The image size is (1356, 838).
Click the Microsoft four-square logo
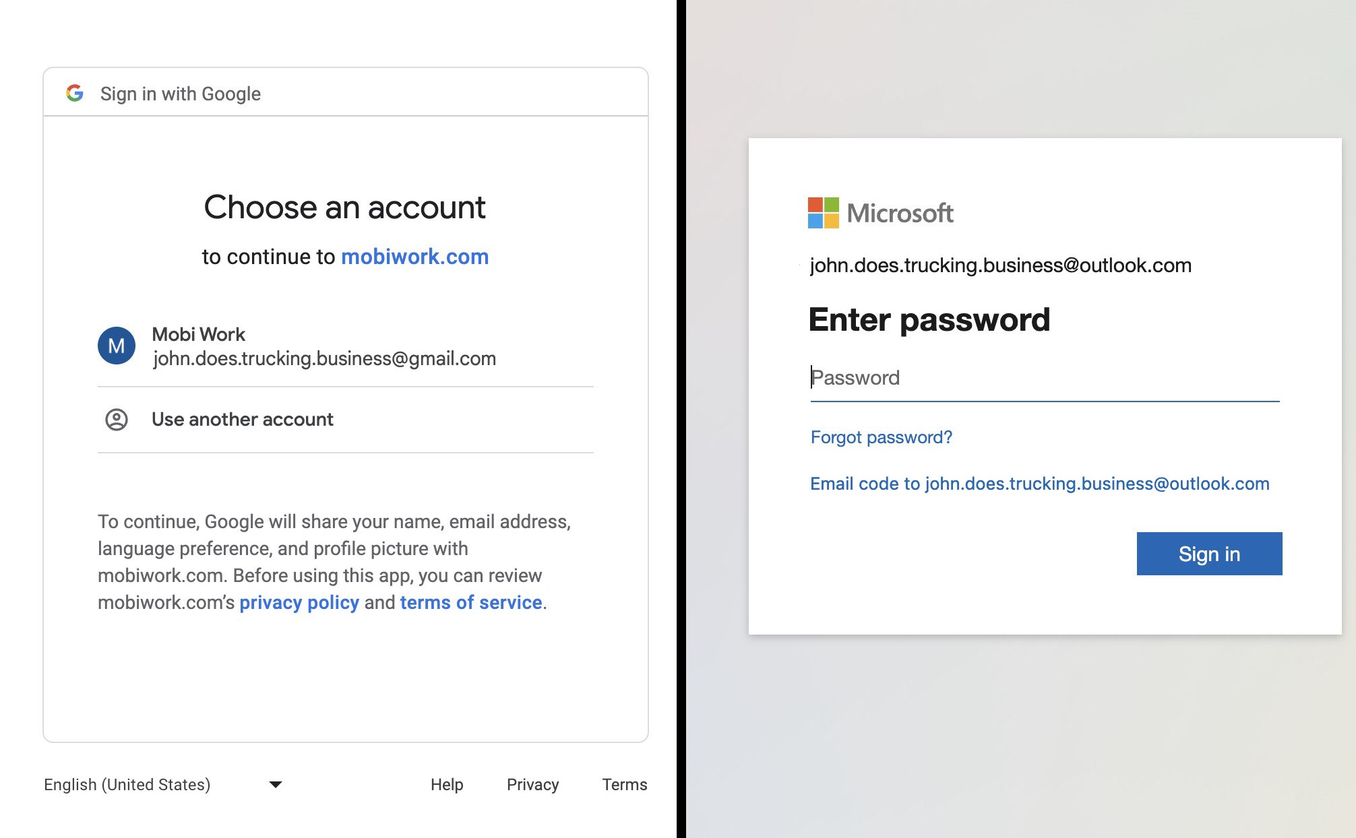(823, 213)
